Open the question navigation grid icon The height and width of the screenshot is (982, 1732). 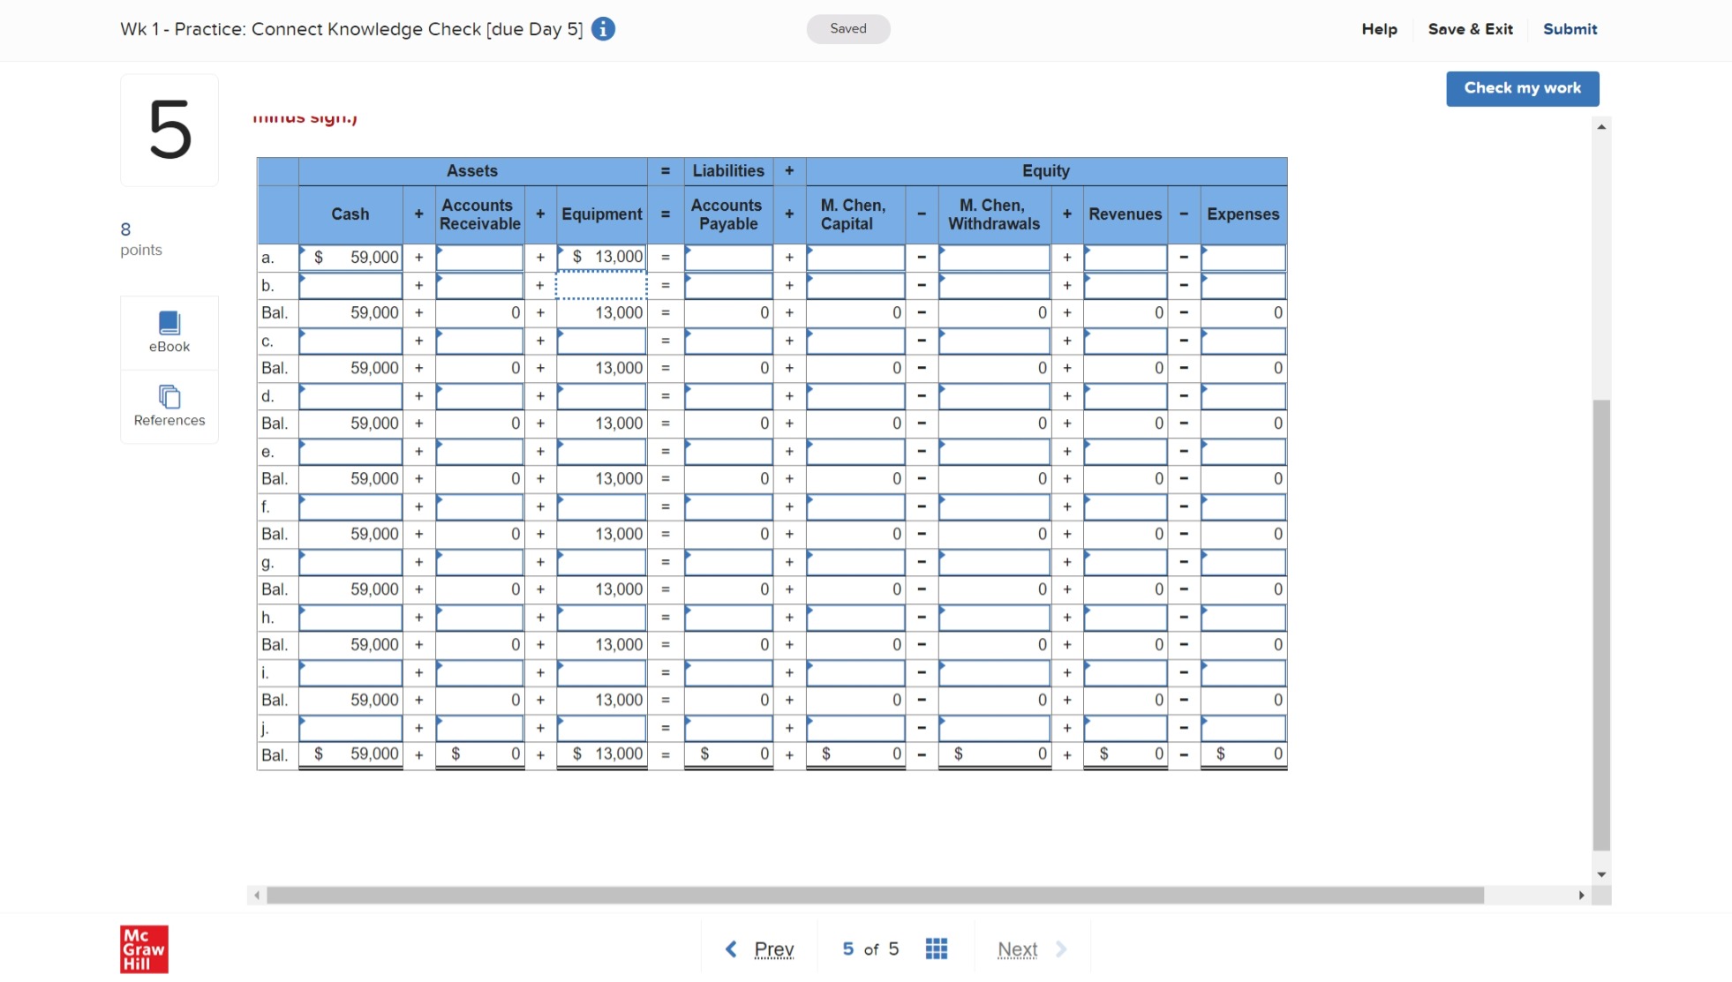click(937, 948)
